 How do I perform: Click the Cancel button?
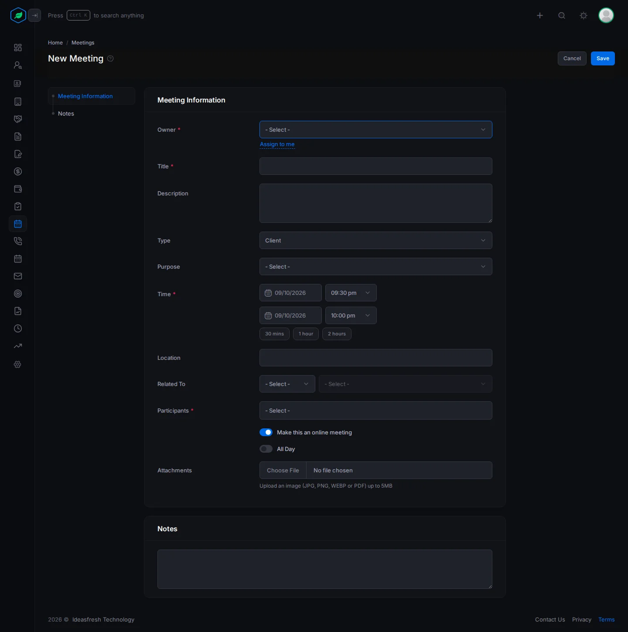pyautogui.click(x=572, y=58)
